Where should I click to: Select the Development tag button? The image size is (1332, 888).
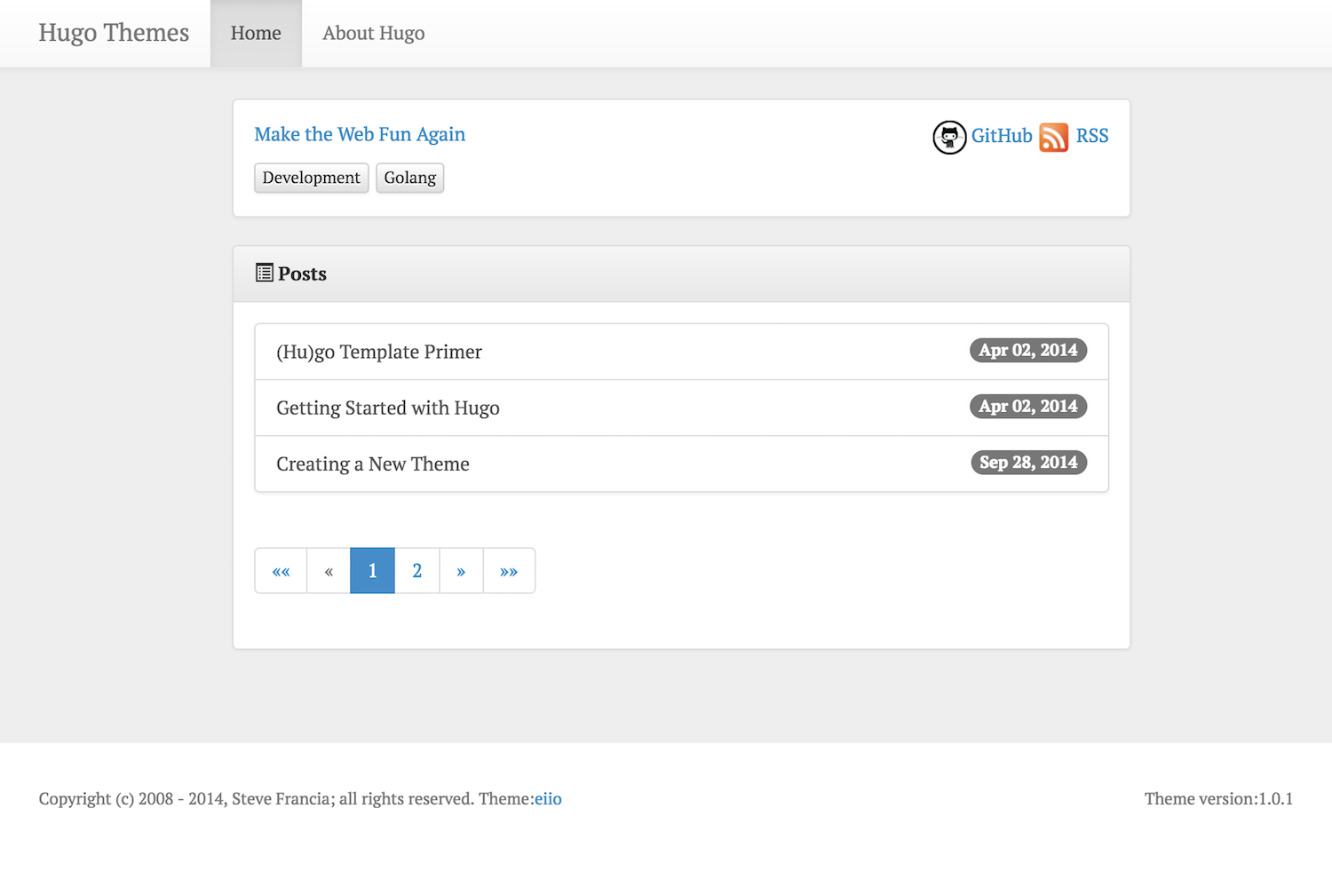pyautogui.click(x=312, y=178)
